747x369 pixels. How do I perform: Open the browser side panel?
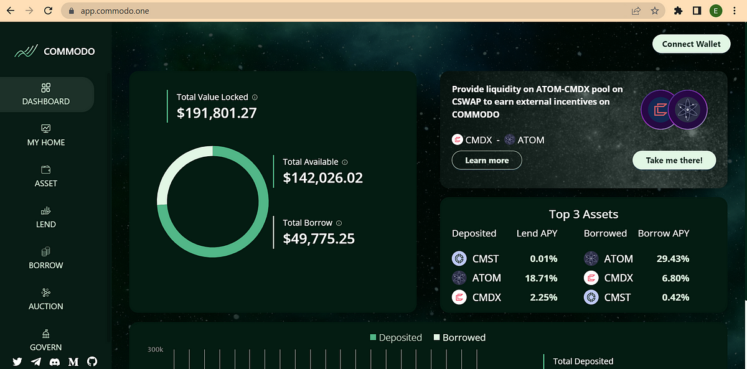tap(697, 11)
